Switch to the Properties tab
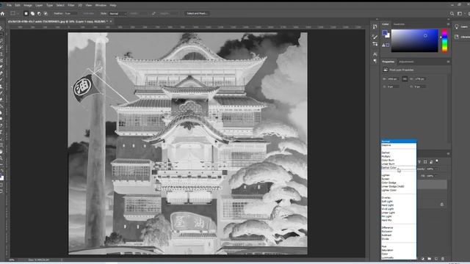Screen dimensions: 470x264 click(x=388, y=62)
